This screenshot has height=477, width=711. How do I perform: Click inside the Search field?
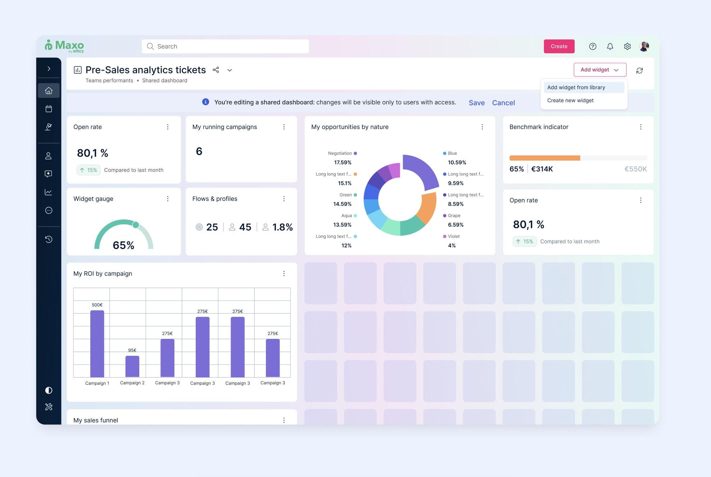[x=225, y=46]
